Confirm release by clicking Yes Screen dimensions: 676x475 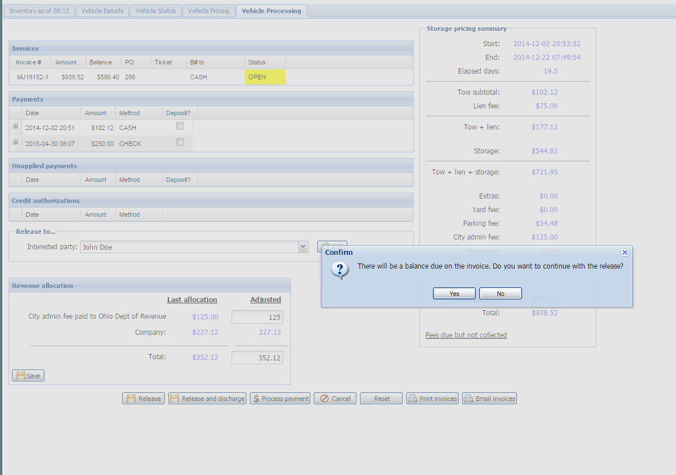pos(454,294)
